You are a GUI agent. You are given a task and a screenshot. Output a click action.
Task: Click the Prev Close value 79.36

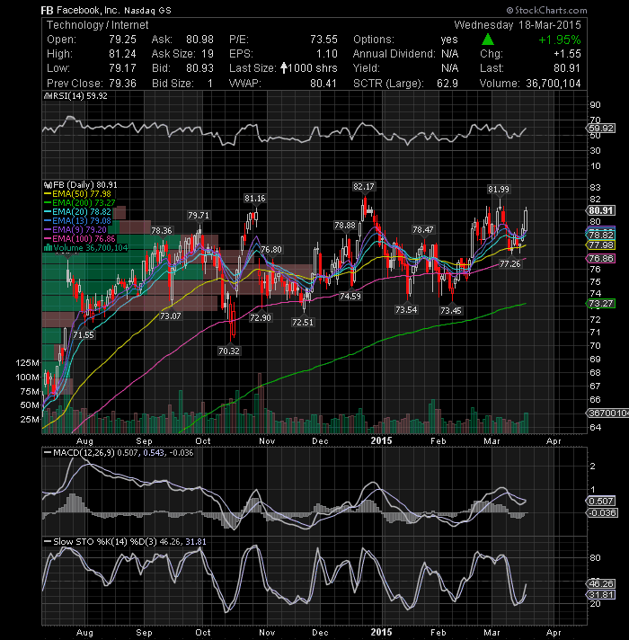click(122, 84)
